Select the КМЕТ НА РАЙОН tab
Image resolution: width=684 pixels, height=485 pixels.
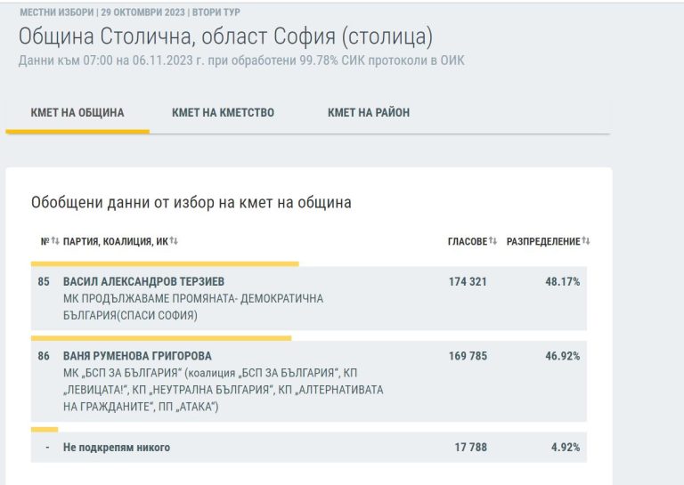(x=369, y=113)
